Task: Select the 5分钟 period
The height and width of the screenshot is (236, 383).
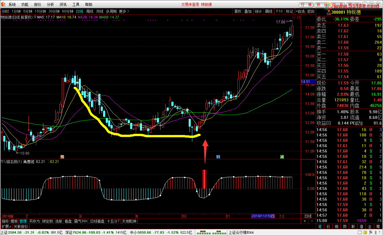Action: point(28,11)
